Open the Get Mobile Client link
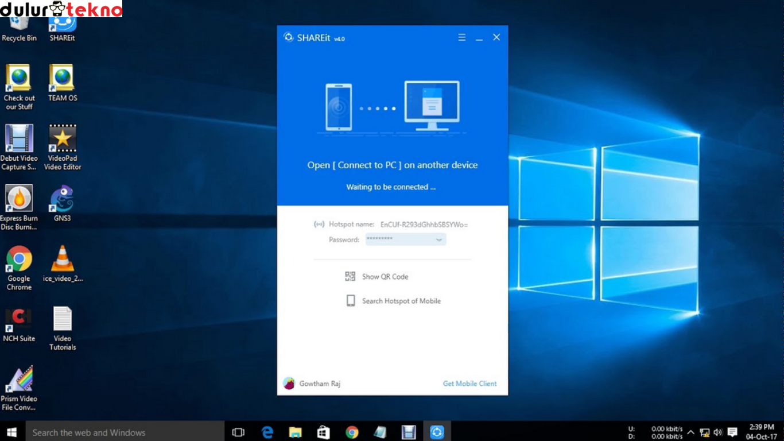This screenshot has width=784, height=441. [x=469, y=384]
